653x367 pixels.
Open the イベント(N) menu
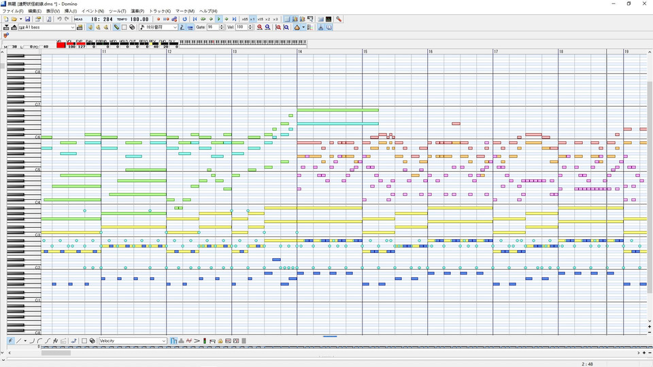click(93, 11)
